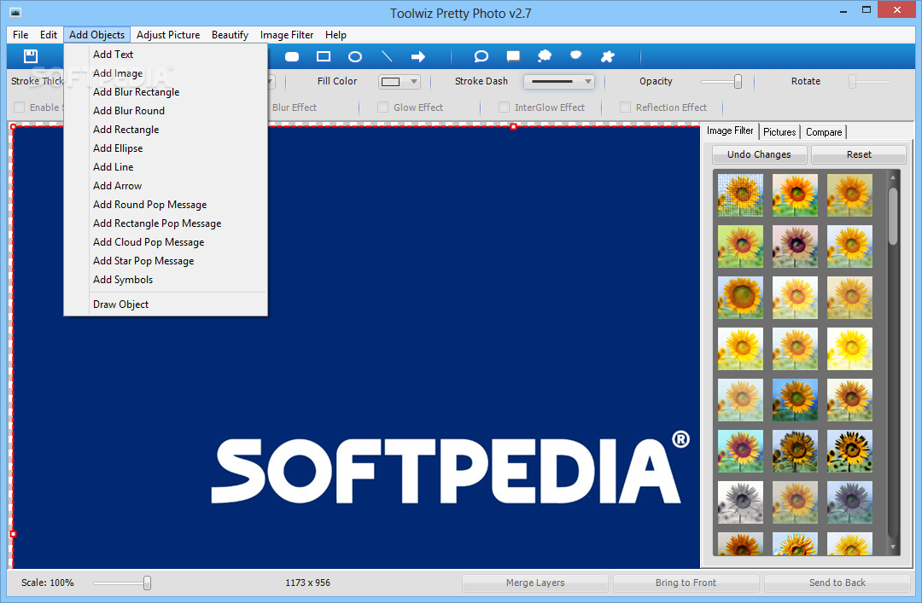Viewport: 922px width, 603px height.
Task: Click the Save floppy disk icon
Action: click(x=31, y=56)
